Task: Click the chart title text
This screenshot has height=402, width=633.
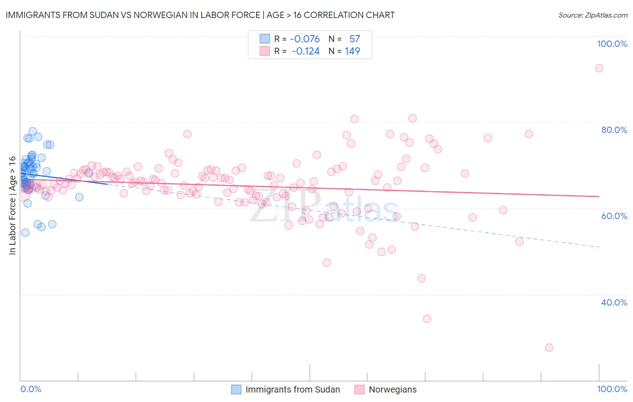Action: click(x=200, y=15)
